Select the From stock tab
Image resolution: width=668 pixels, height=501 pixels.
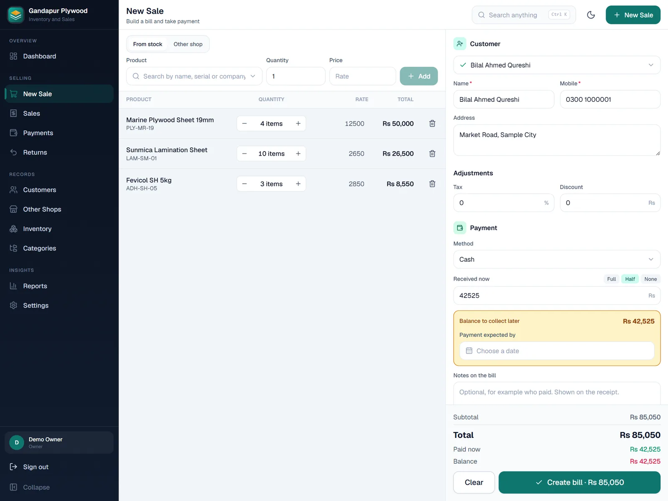147,44
